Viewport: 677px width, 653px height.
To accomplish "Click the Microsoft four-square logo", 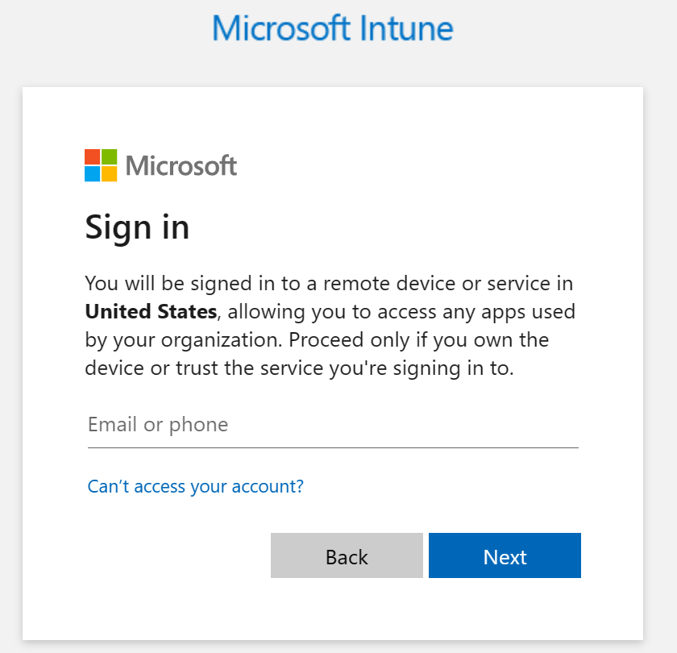I will 101,165.
